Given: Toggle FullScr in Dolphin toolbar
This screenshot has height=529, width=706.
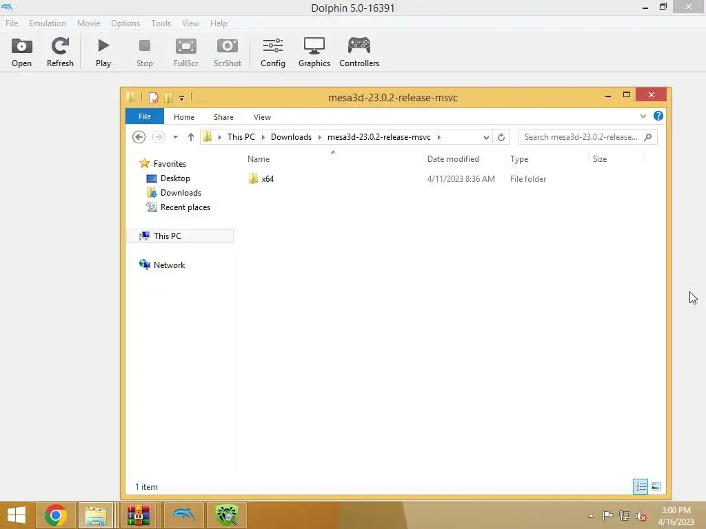Looking at the screenshot, I should click(186, 52).
